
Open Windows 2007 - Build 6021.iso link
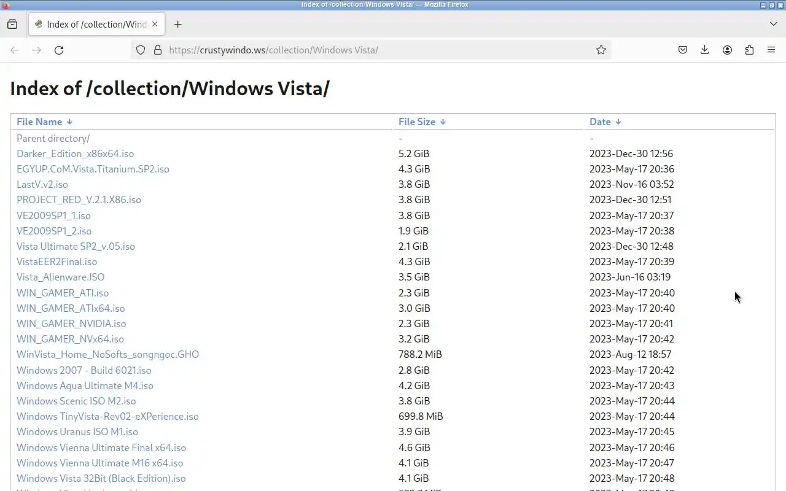pyautogui.click(x=84, y=370)
